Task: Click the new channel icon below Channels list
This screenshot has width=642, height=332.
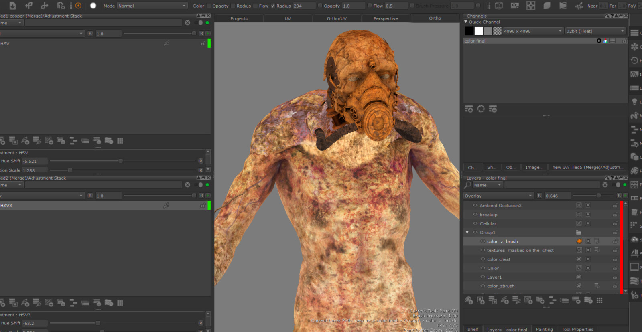Action: pos(469,109)
